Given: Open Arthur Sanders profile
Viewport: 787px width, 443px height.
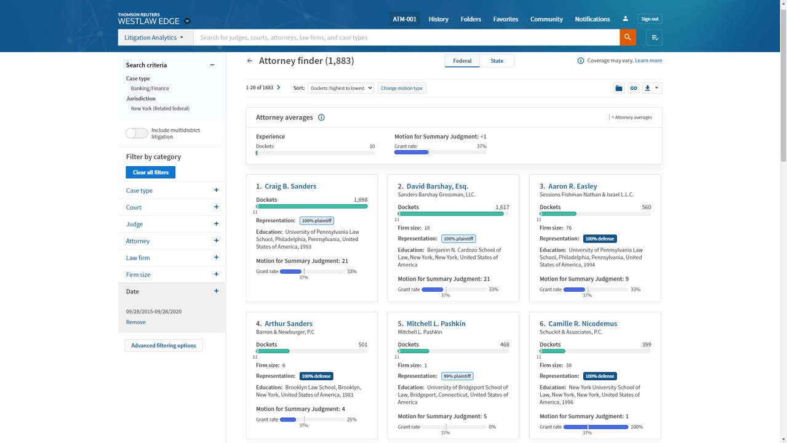Looking at the screenshot, I should (x=289, y=324).
